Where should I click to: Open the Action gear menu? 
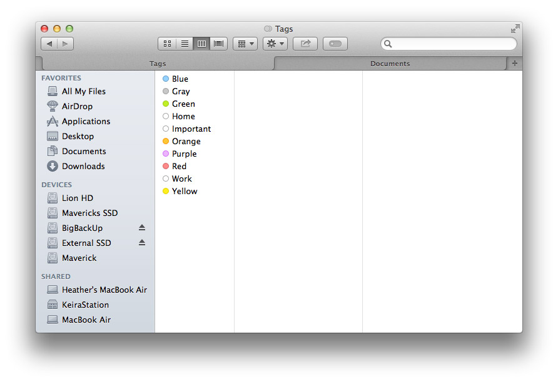[275, 44]
